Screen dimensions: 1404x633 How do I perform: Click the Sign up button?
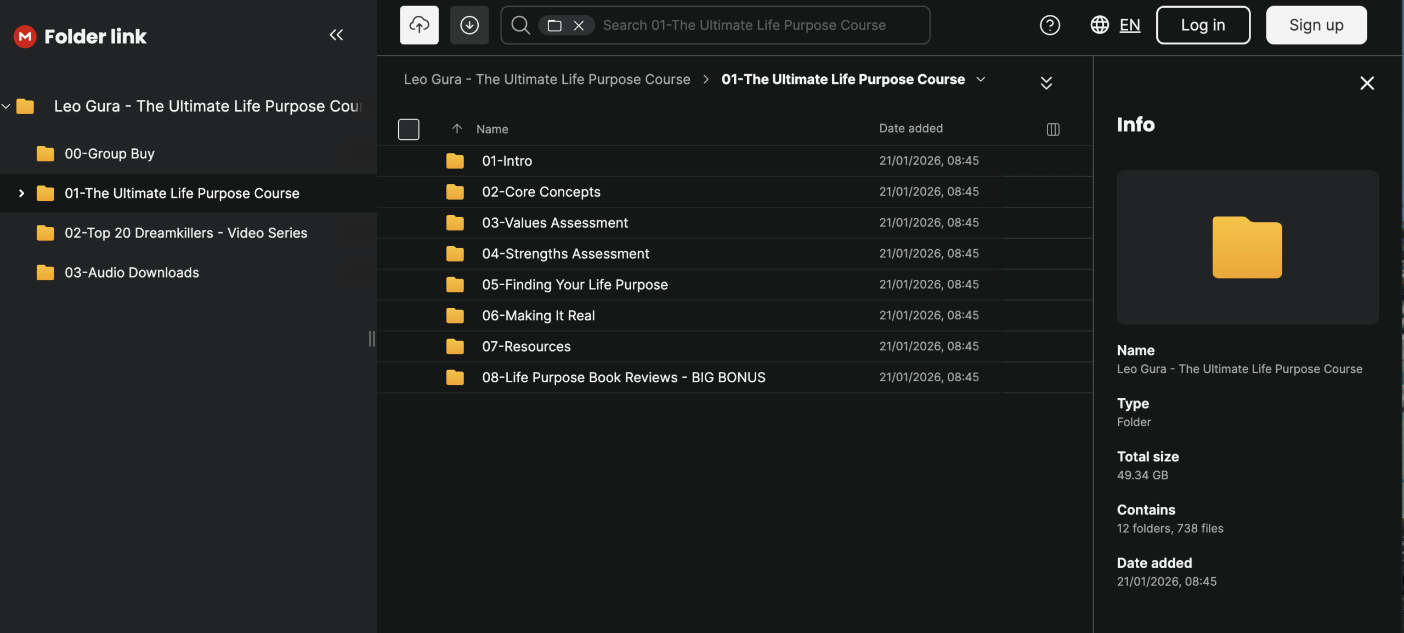point(1316,25)
